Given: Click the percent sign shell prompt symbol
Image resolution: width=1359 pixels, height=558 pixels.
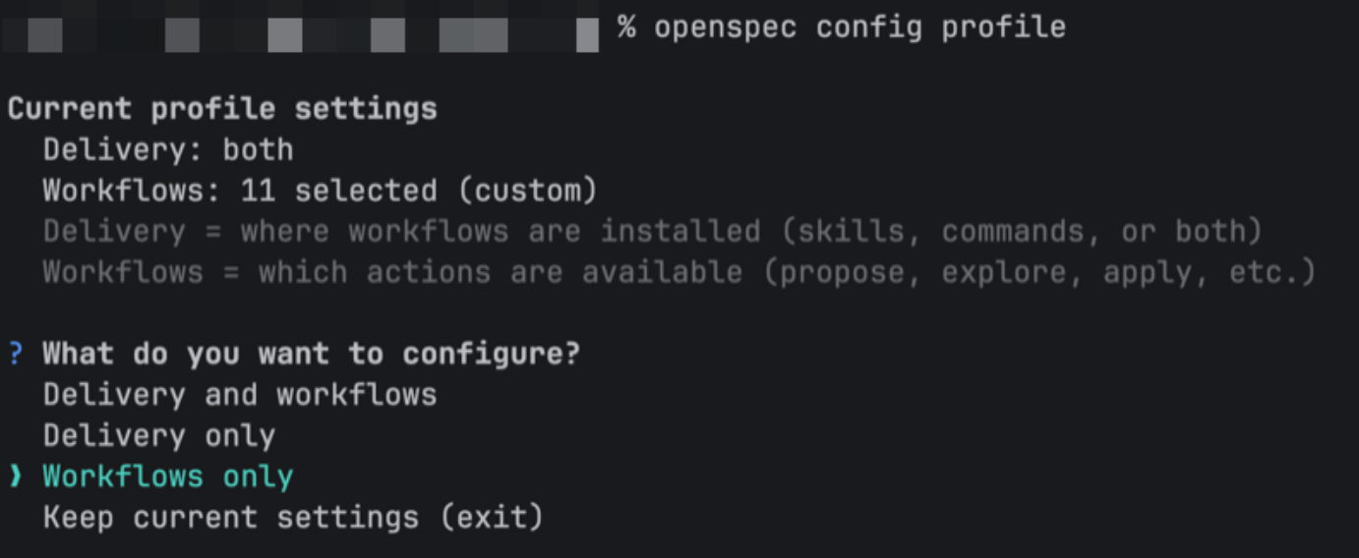Looking at the screenshot, I should pos(626,27).
